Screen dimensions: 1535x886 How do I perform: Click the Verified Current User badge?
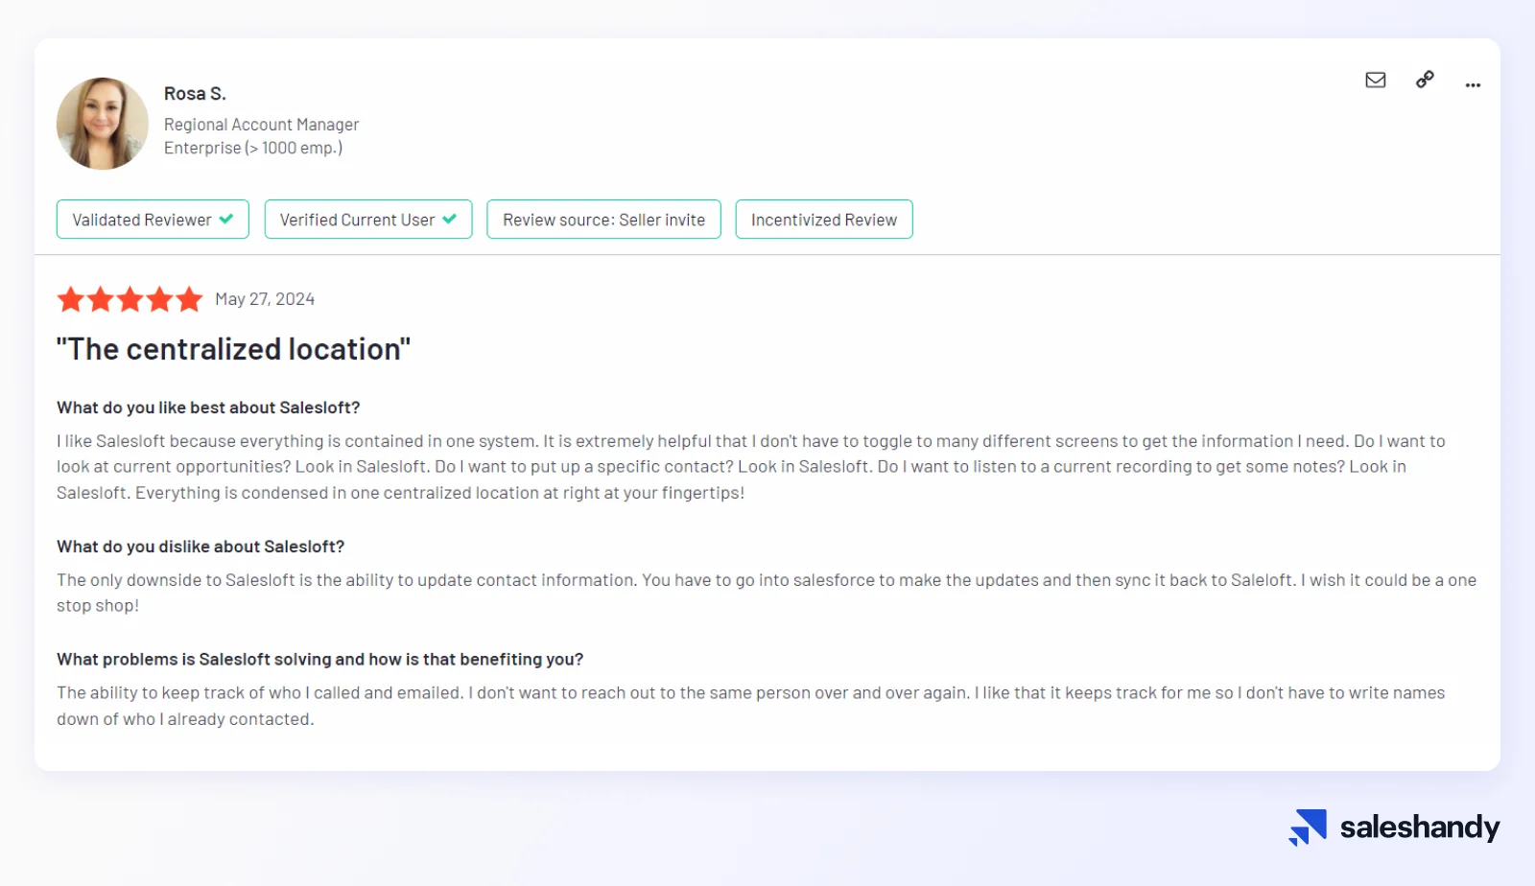click(368, 220)
